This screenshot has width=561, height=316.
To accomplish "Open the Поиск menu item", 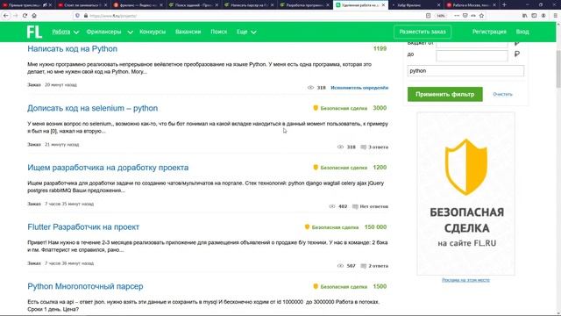I will [x=219, y=32].
